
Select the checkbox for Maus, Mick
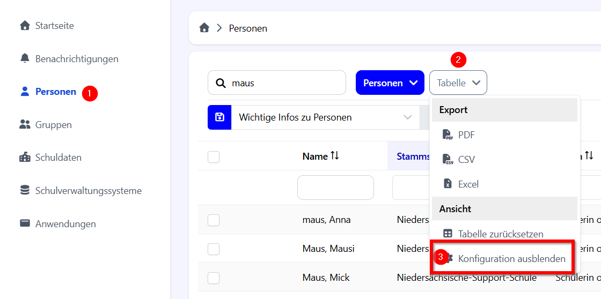coord(214,278)
